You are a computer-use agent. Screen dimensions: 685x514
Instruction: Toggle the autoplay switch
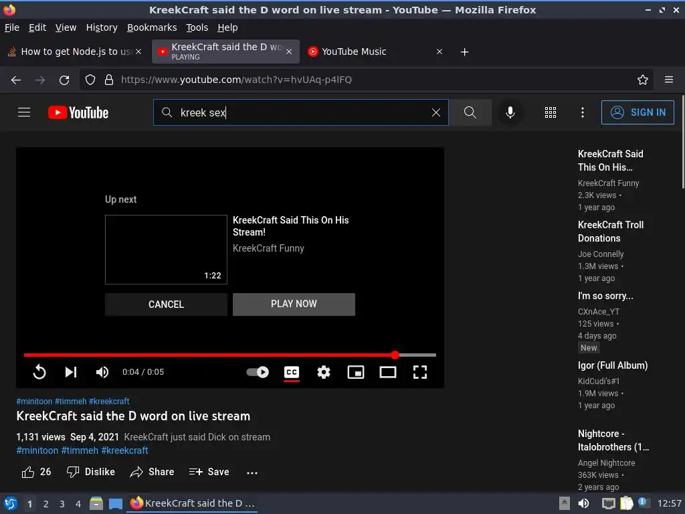point(258,372)
